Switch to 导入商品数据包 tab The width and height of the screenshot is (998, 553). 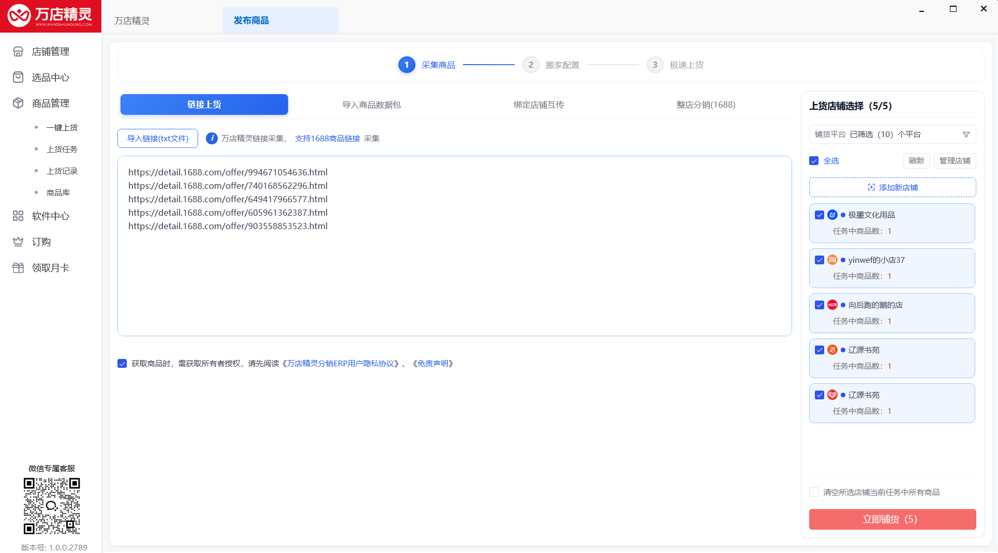371,105
